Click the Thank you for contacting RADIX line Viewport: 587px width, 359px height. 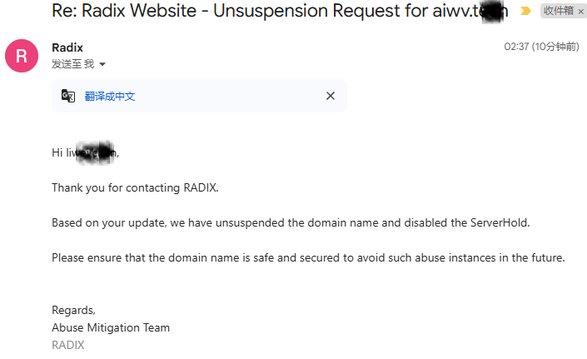pos(135,187)
